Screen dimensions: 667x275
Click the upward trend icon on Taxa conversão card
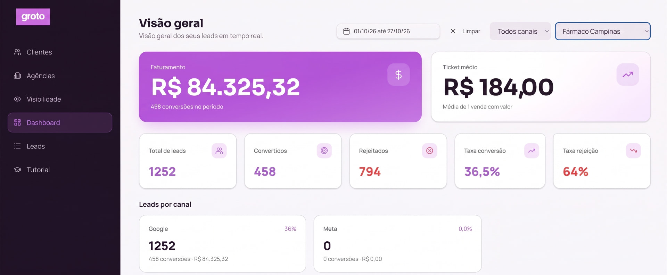pos(532,151)
